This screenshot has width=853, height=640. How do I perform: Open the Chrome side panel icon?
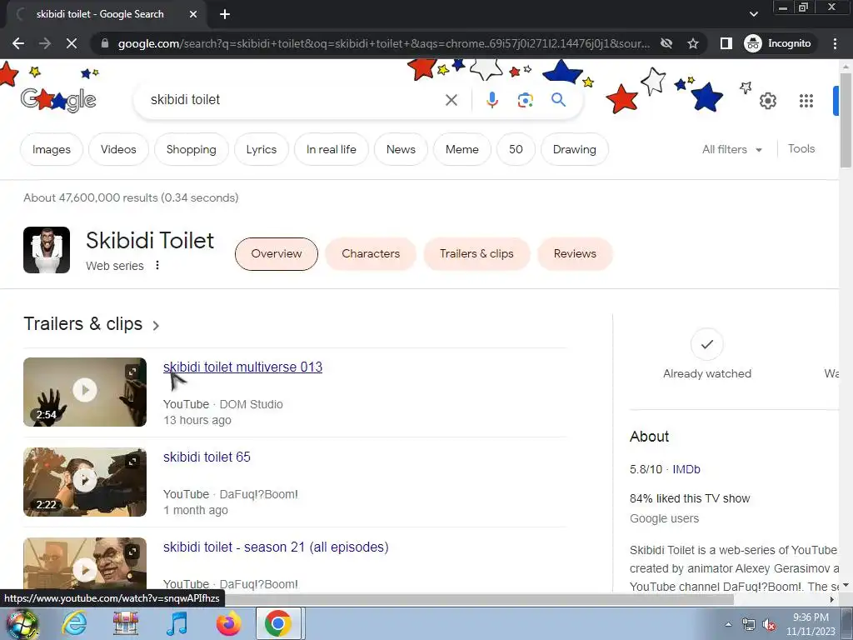726,43
